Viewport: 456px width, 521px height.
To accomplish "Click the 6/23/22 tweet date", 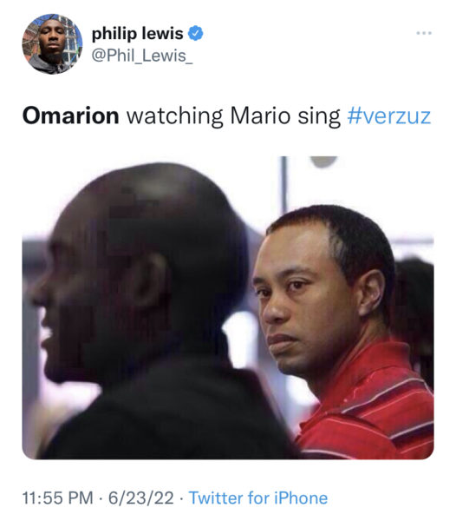I will (x=141, y=498).
